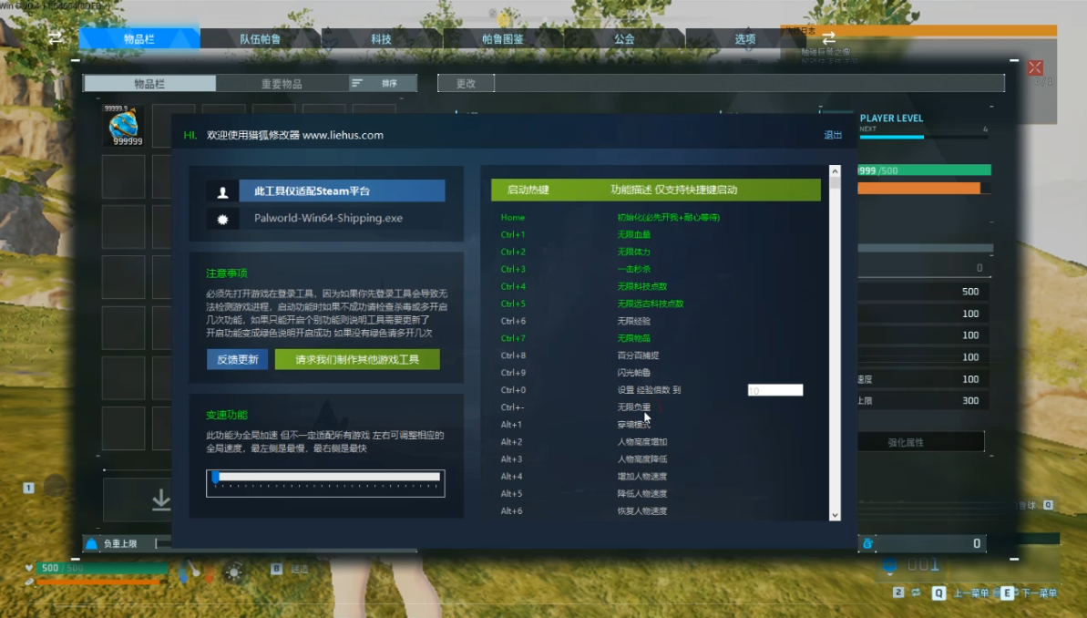Click the 恢复人物速度 function text
This screenshot has height=618, width=1087.
642,511
